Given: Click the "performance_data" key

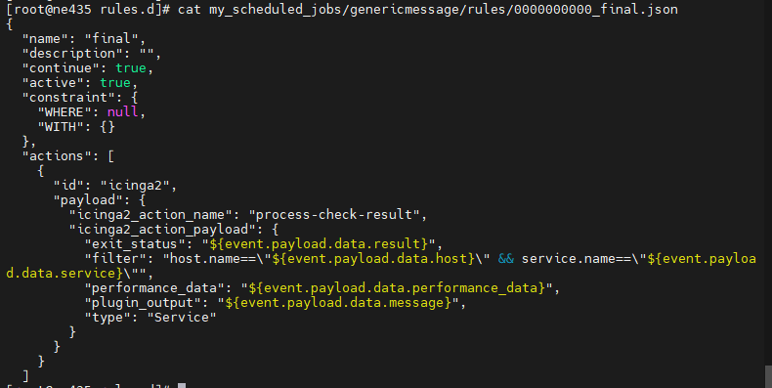Looking at the screenshot, I should 154,288.
